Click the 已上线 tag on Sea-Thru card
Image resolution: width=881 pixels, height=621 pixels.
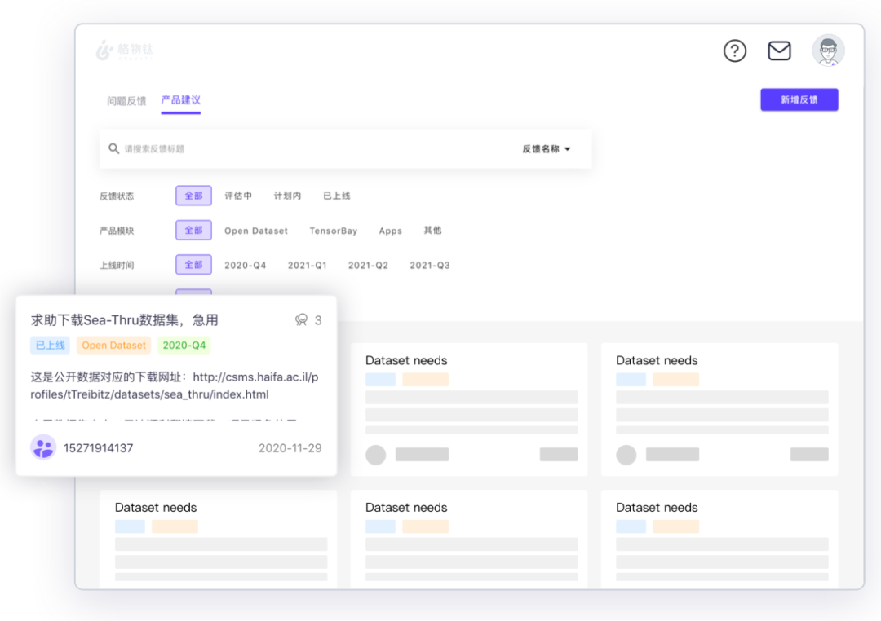click(50, 346)
